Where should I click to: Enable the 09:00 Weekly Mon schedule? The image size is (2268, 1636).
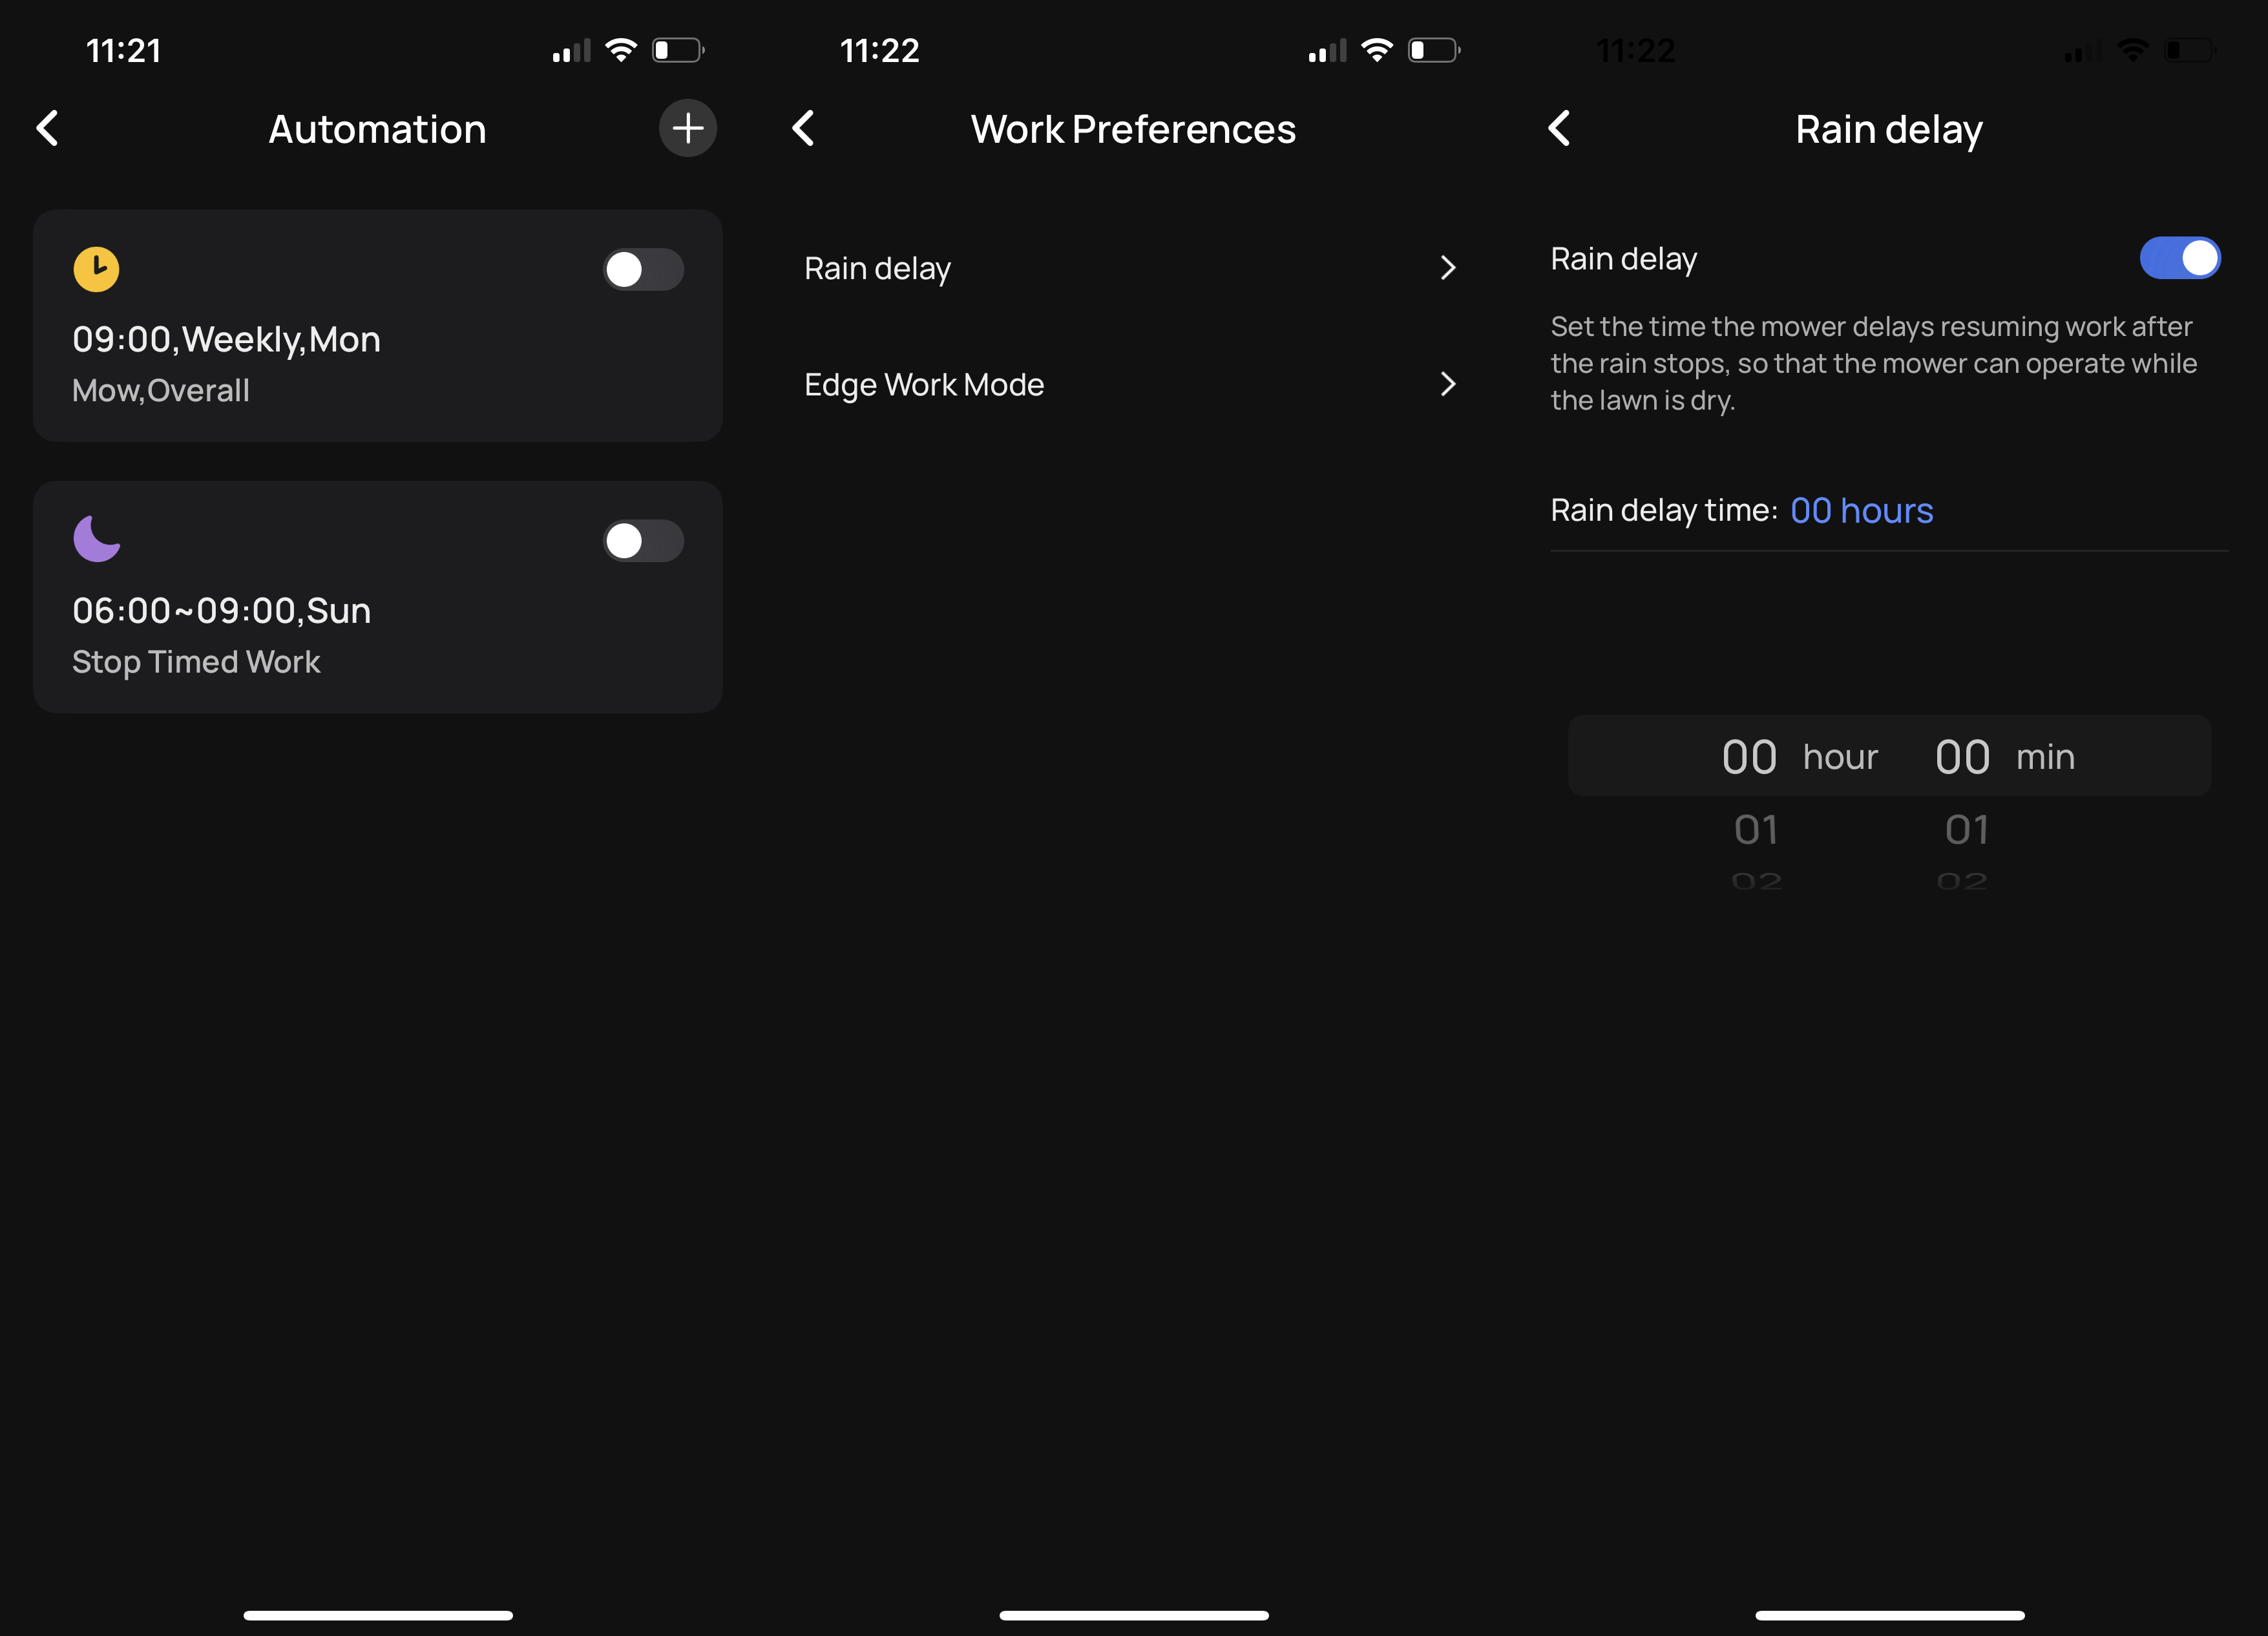click(x=643, y=269)
